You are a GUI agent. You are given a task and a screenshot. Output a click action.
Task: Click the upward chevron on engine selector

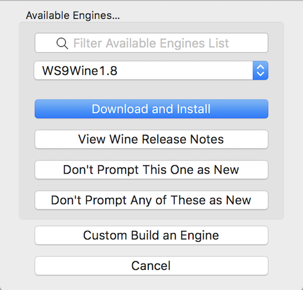point(260,67)
